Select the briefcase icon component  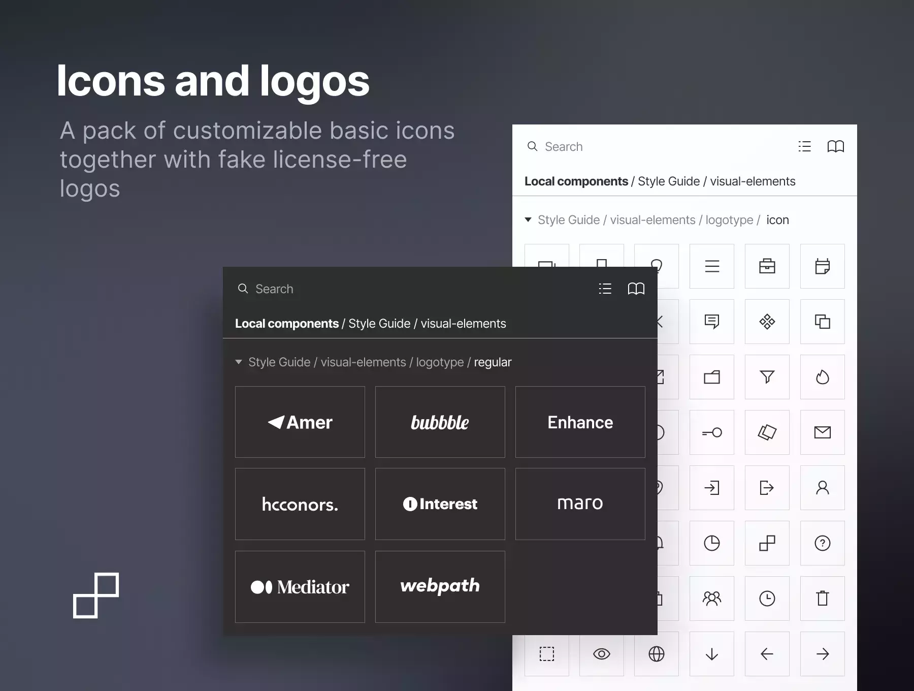coord(767,266)
